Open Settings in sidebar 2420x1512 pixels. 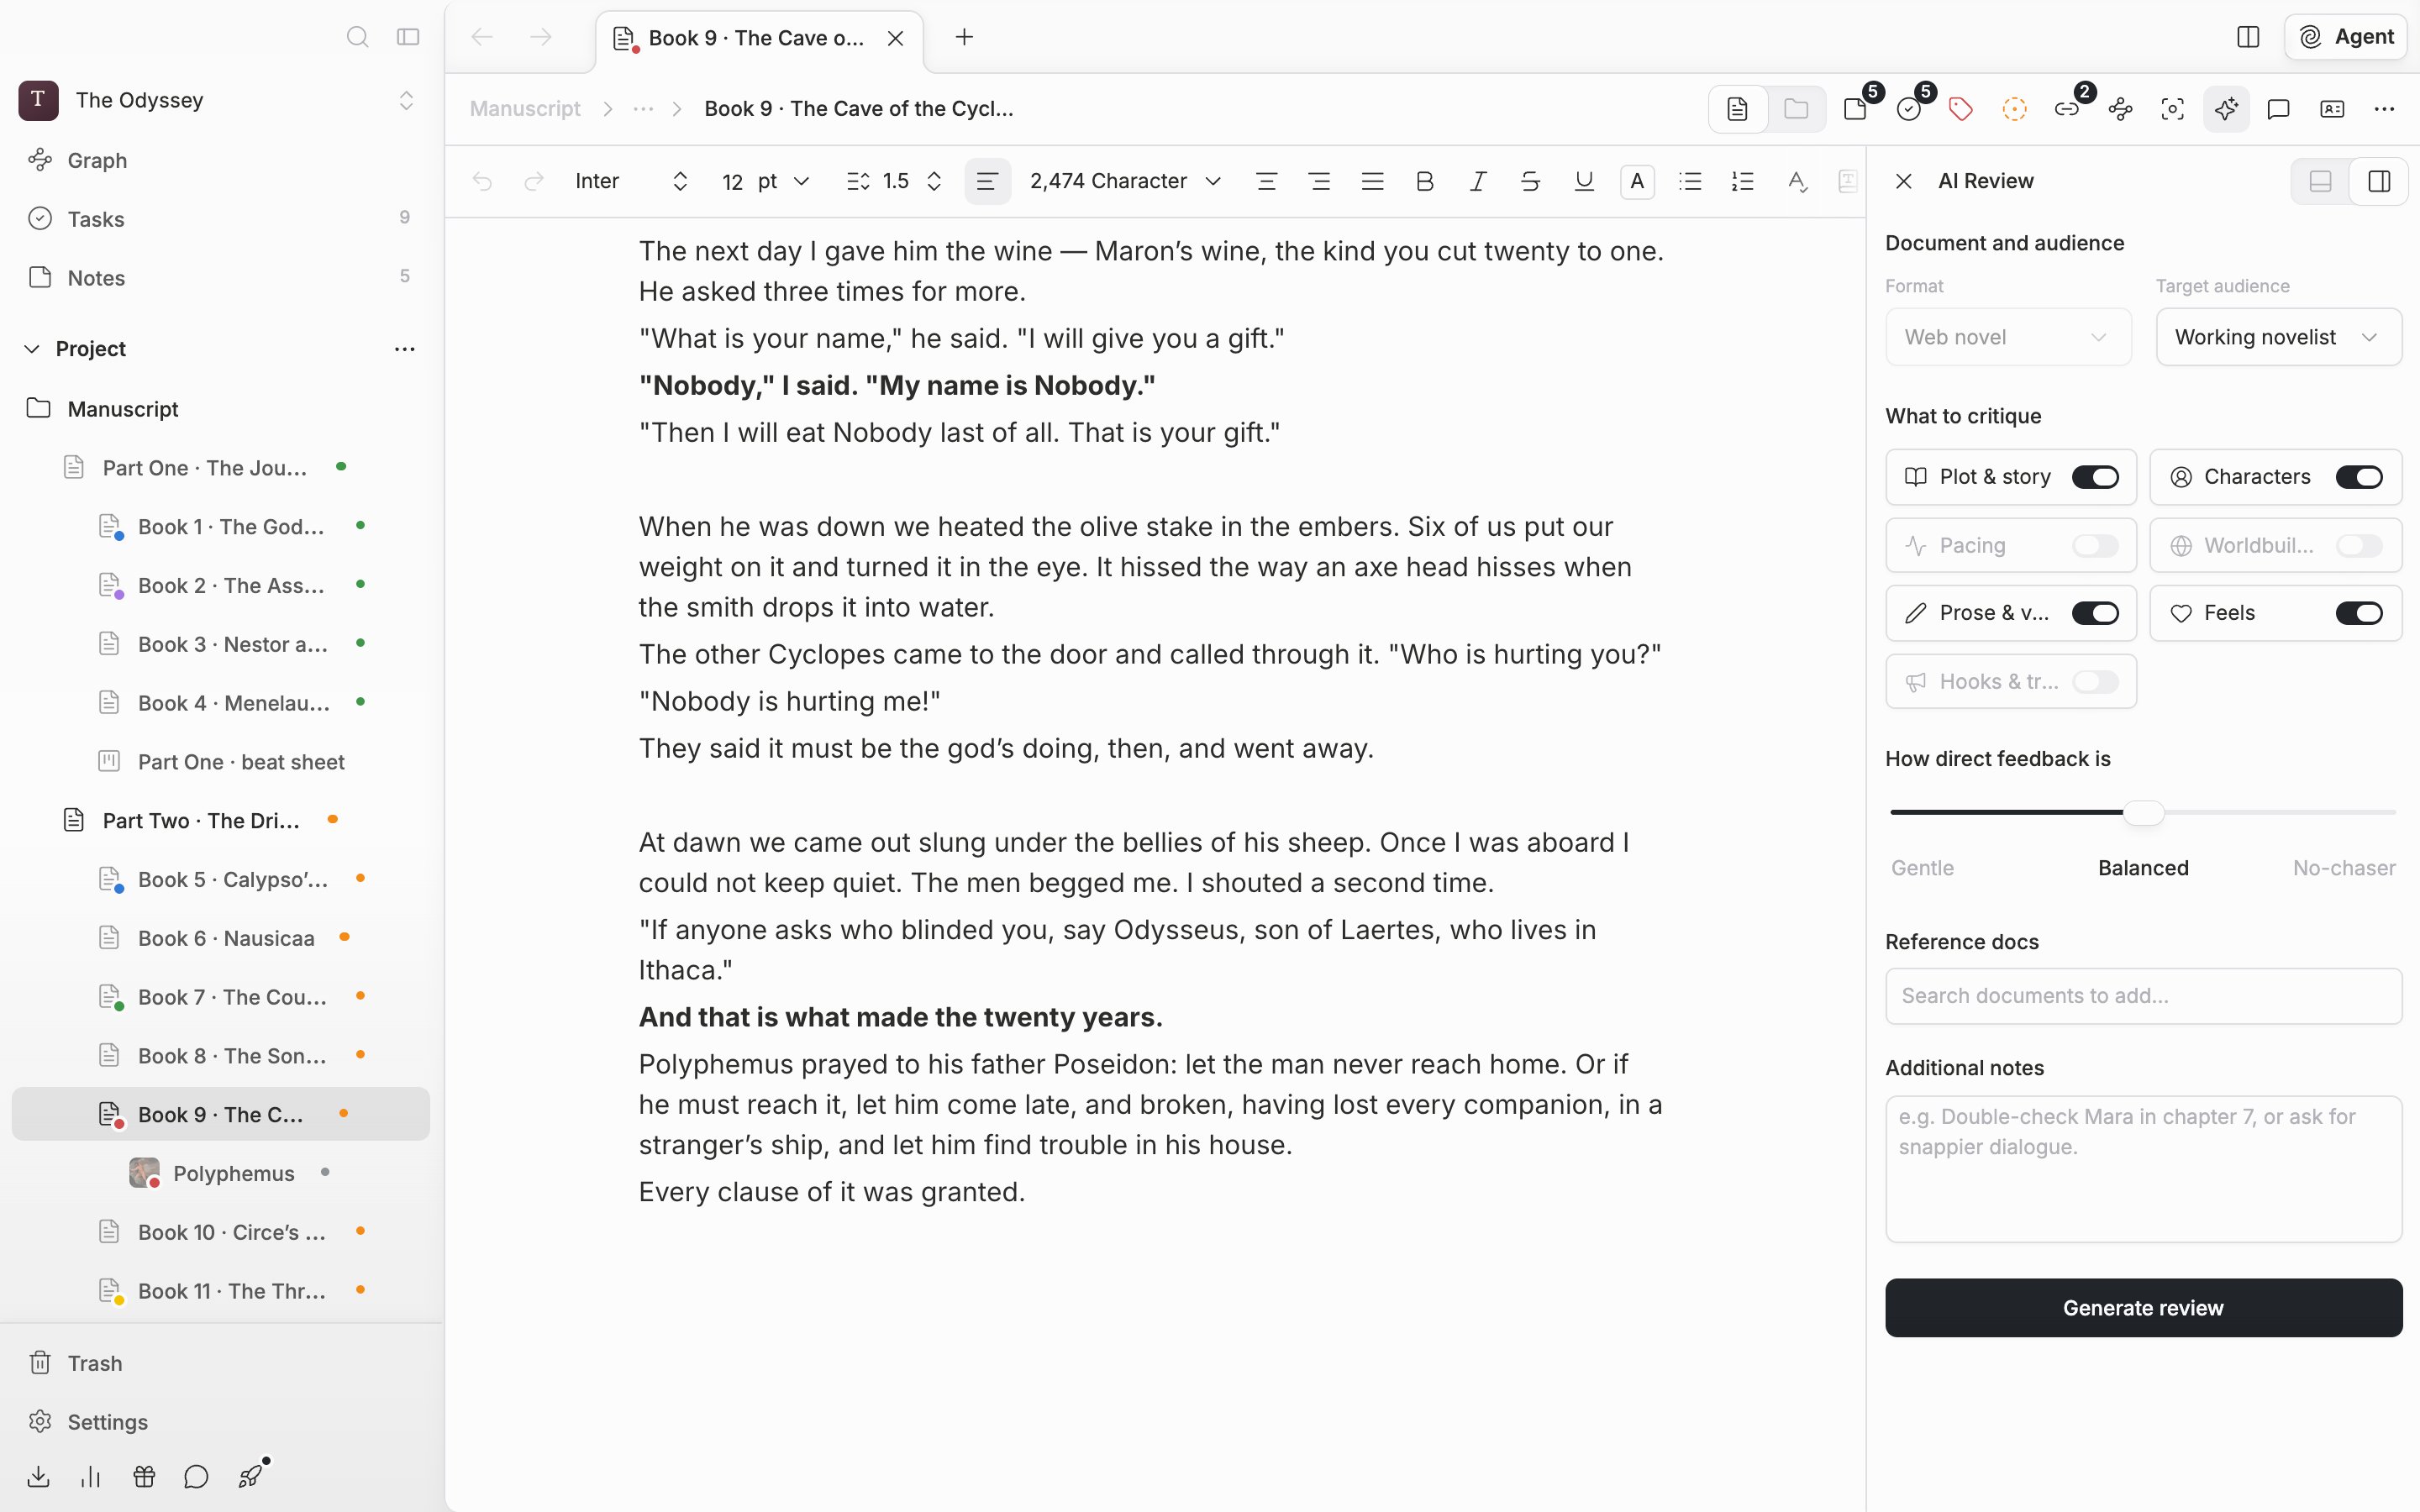[107, 1422]
